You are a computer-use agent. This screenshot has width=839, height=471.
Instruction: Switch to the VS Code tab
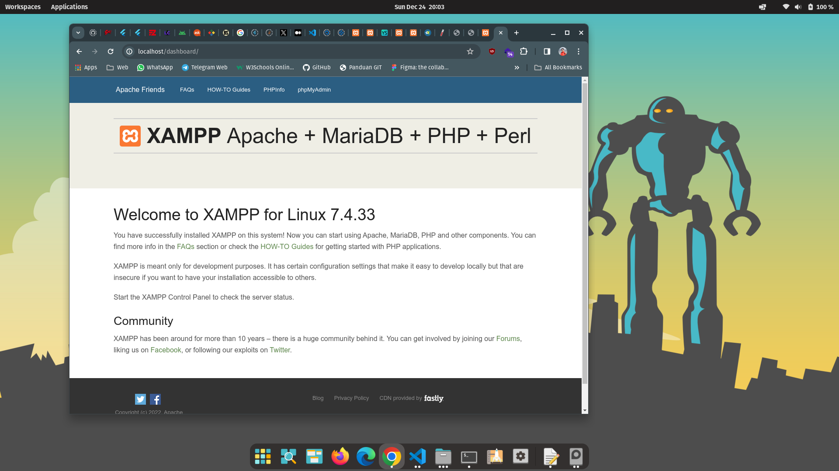coord(312,33)
